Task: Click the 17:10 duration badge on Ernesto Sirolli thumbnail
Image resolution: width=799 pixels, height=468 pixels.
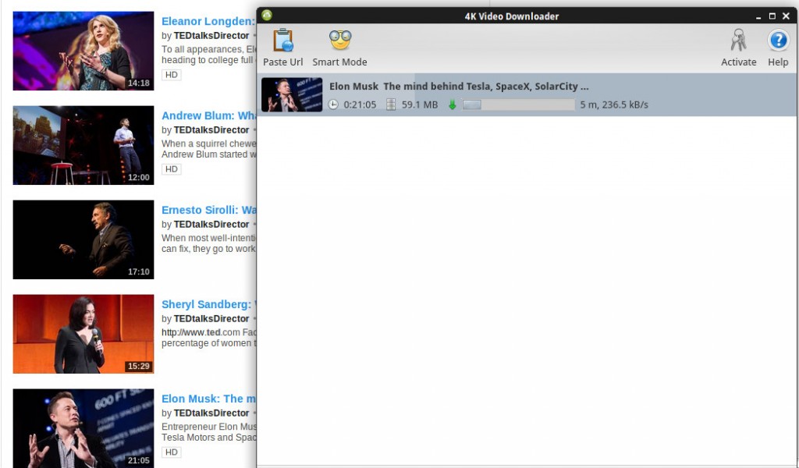Action: pos(139,271)
